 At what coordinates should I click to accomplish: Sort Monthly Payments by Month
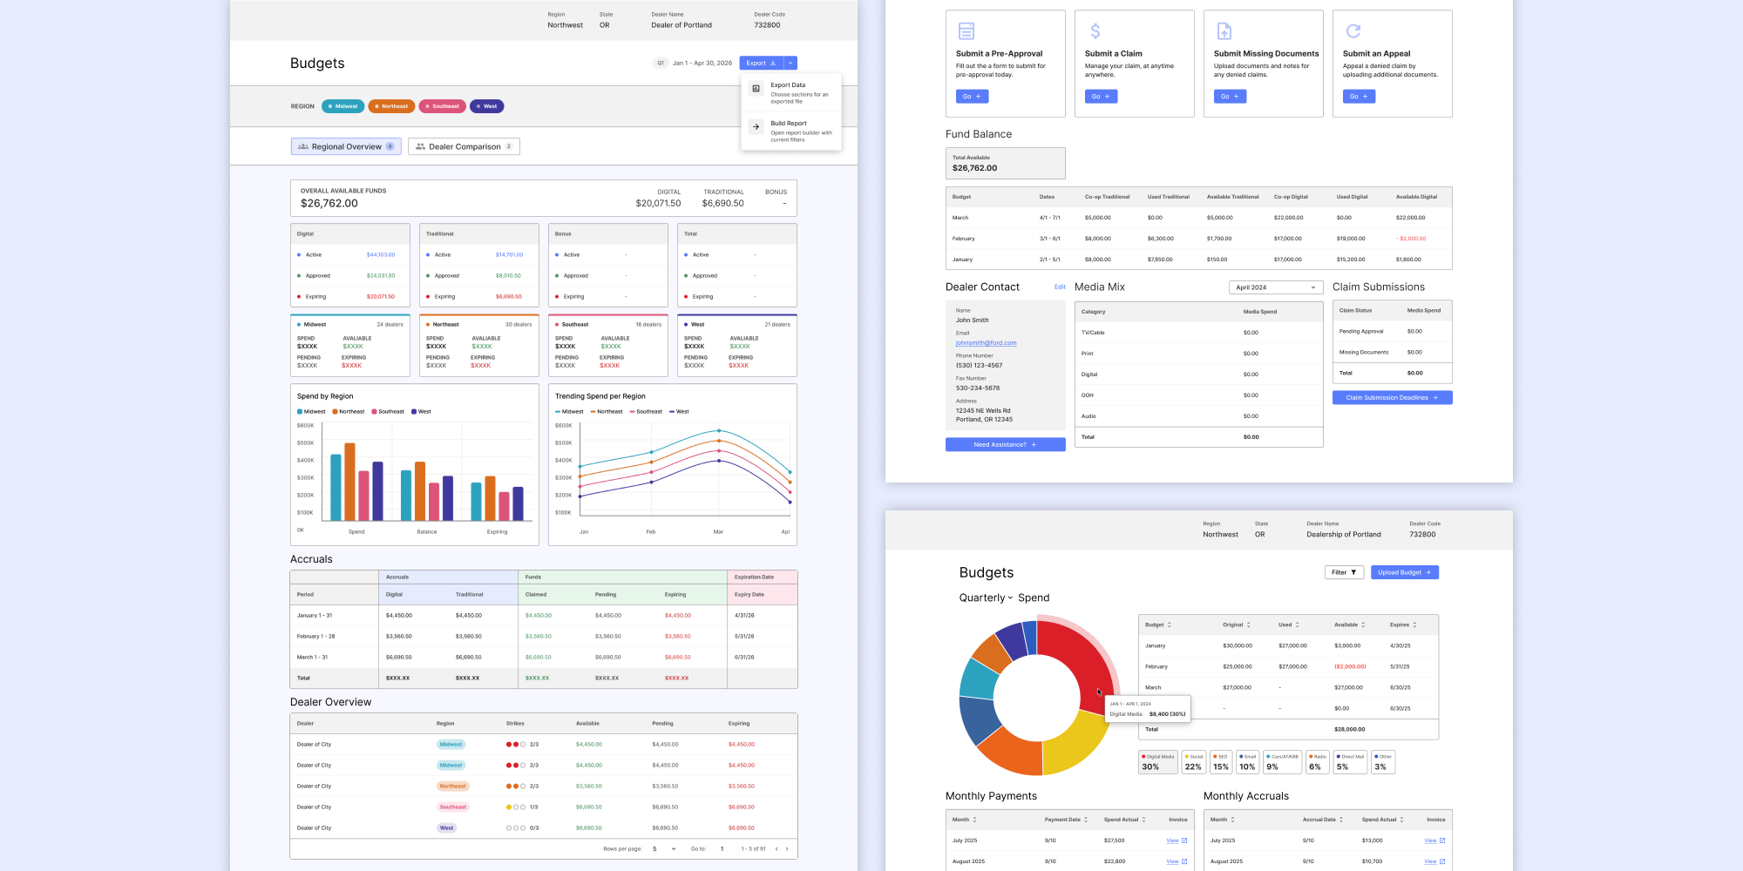974,820
